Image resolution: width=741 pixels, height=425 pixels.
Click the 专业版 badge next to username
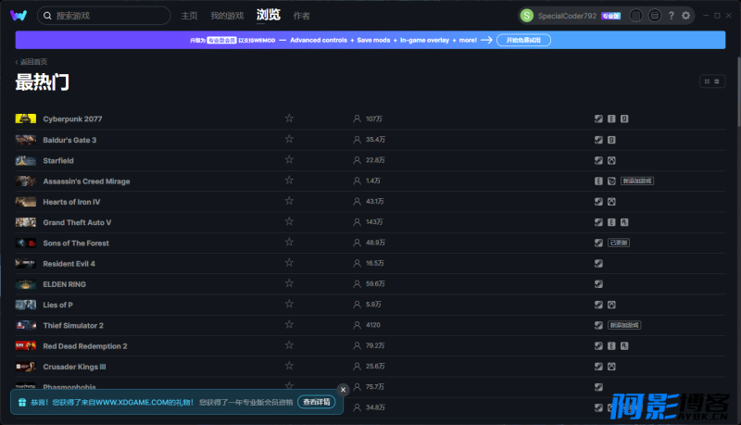pos(610,16)
